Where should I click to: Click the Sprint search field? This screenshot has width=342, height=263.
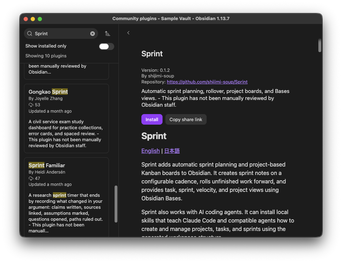coord(61,33)
